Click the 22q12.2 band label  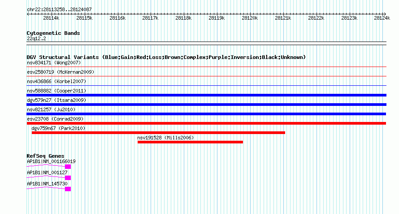(x=36, y=38)
